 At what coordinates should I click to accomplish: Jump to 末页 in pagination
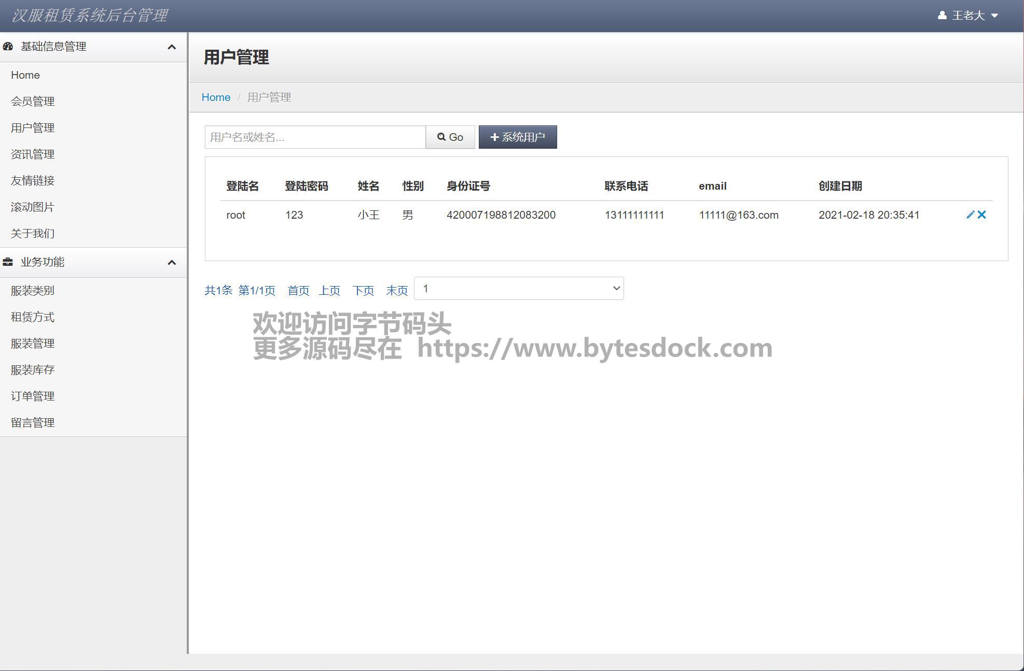tap(397, 291)
